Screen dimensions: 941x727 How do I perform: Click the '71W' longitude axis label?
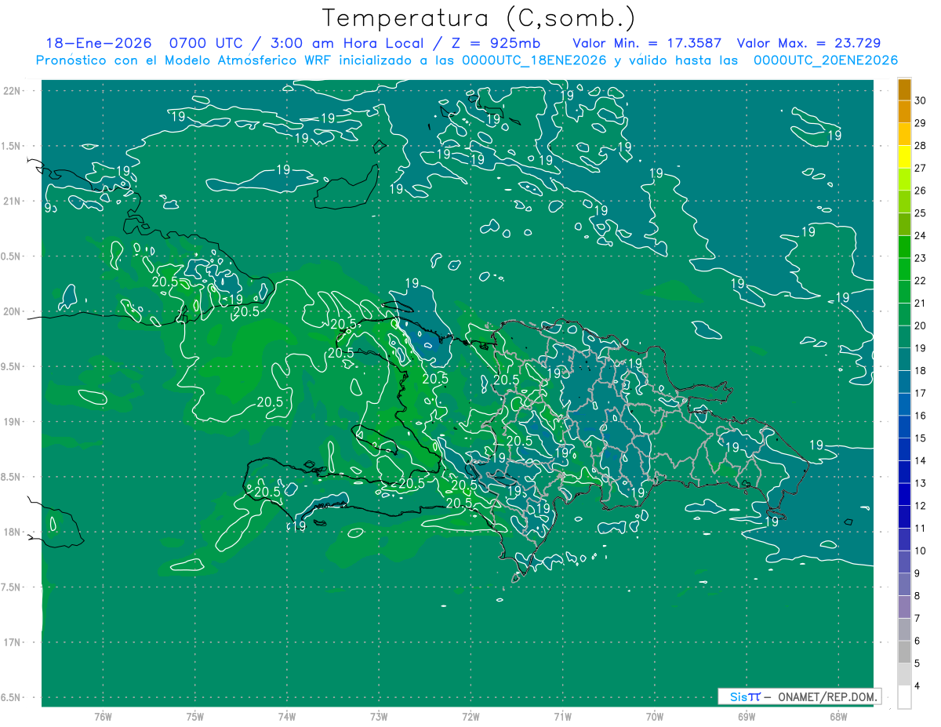pyautogui.click(x=562, y=717)
